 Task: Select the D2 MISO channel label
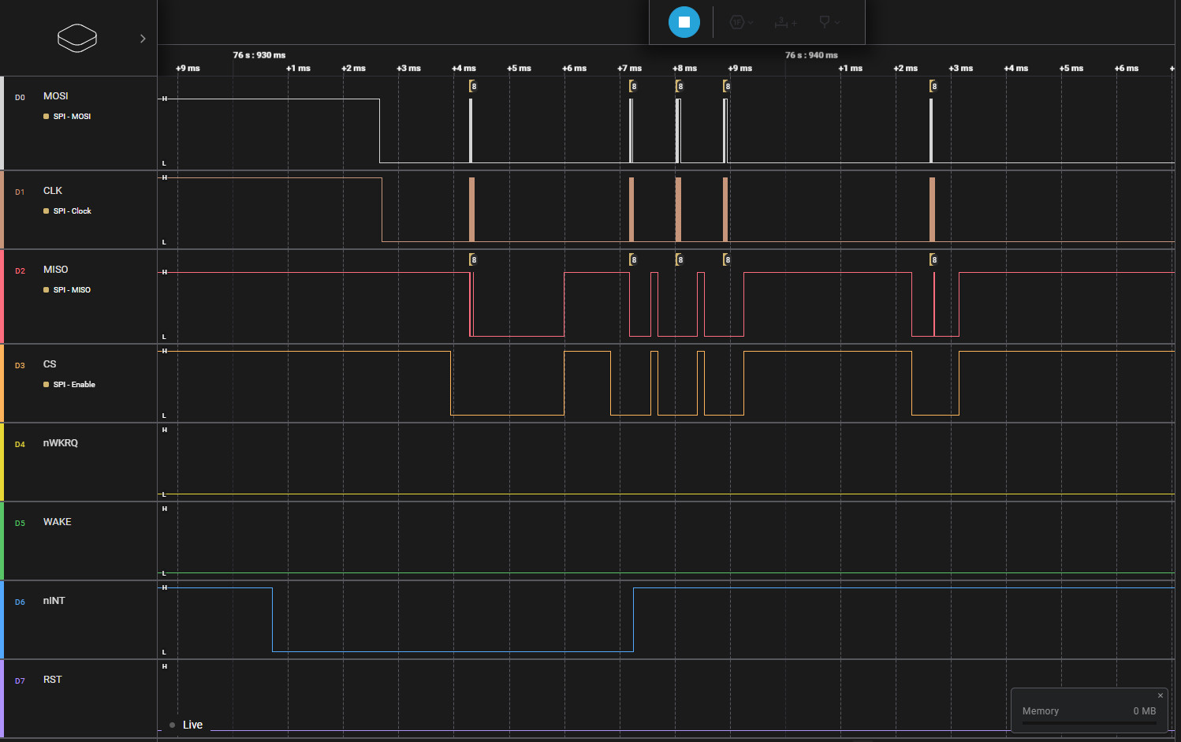pos(55,270)
